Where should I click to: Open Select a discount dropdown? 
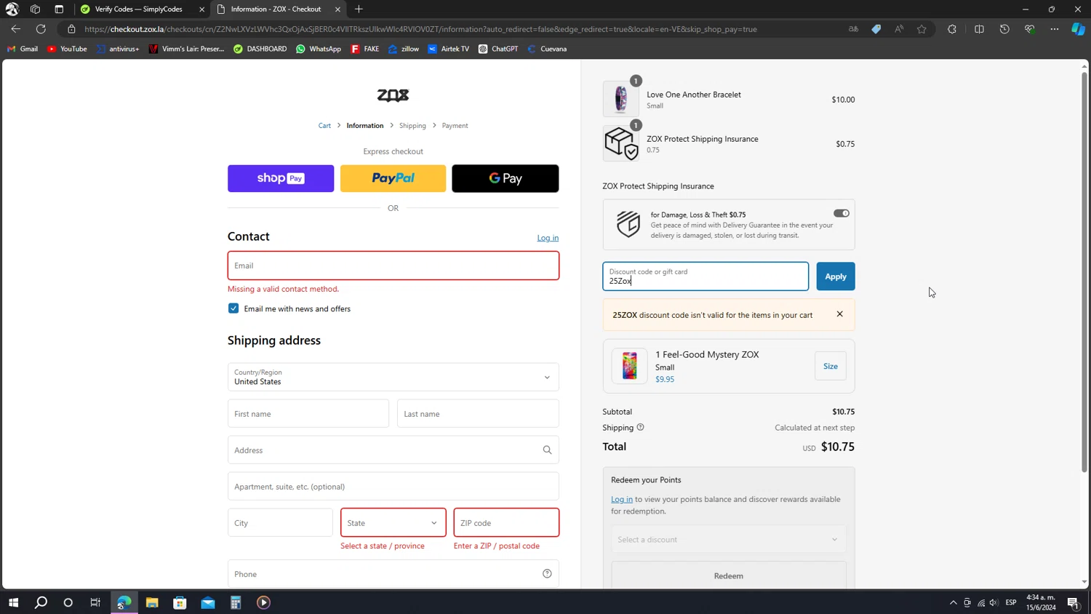[728, 539]
